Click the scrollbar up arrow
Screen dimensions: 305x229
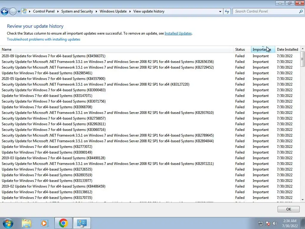point(303,49)
